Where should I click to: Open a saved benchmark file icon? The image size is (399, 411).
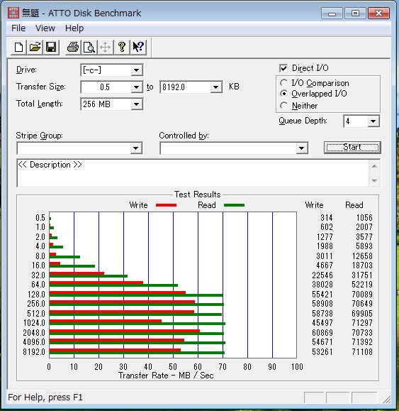pos(35,48)
